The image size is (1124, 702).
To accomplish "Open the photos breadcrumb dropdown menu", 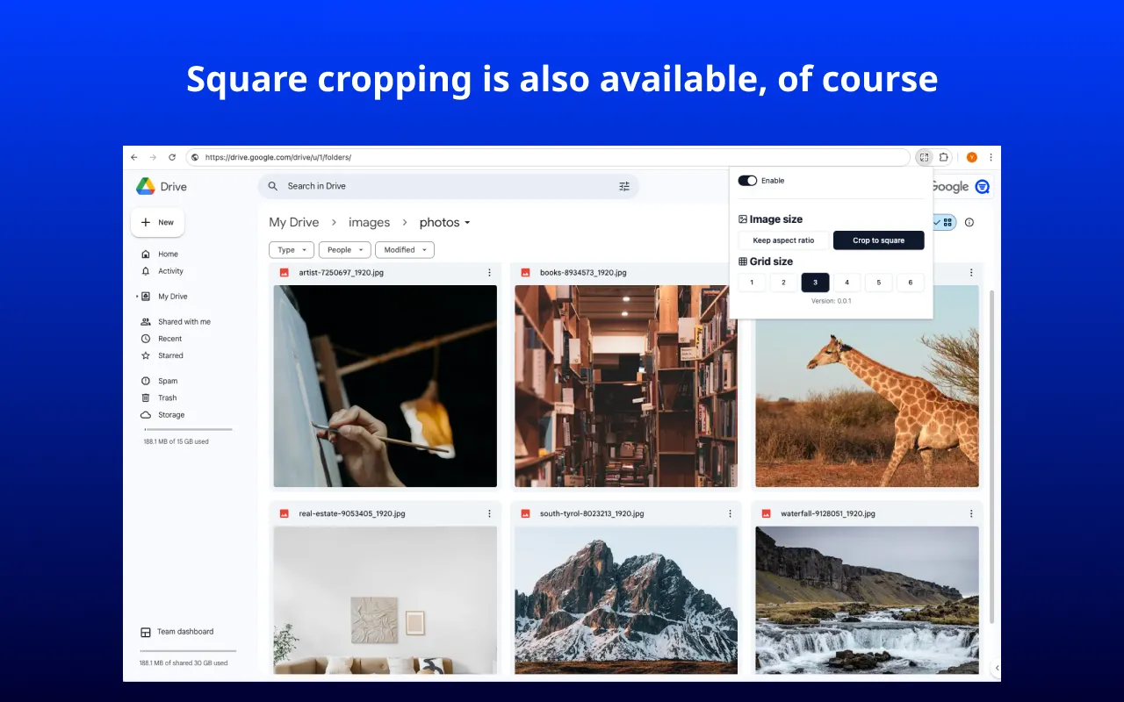I will 468,222.
